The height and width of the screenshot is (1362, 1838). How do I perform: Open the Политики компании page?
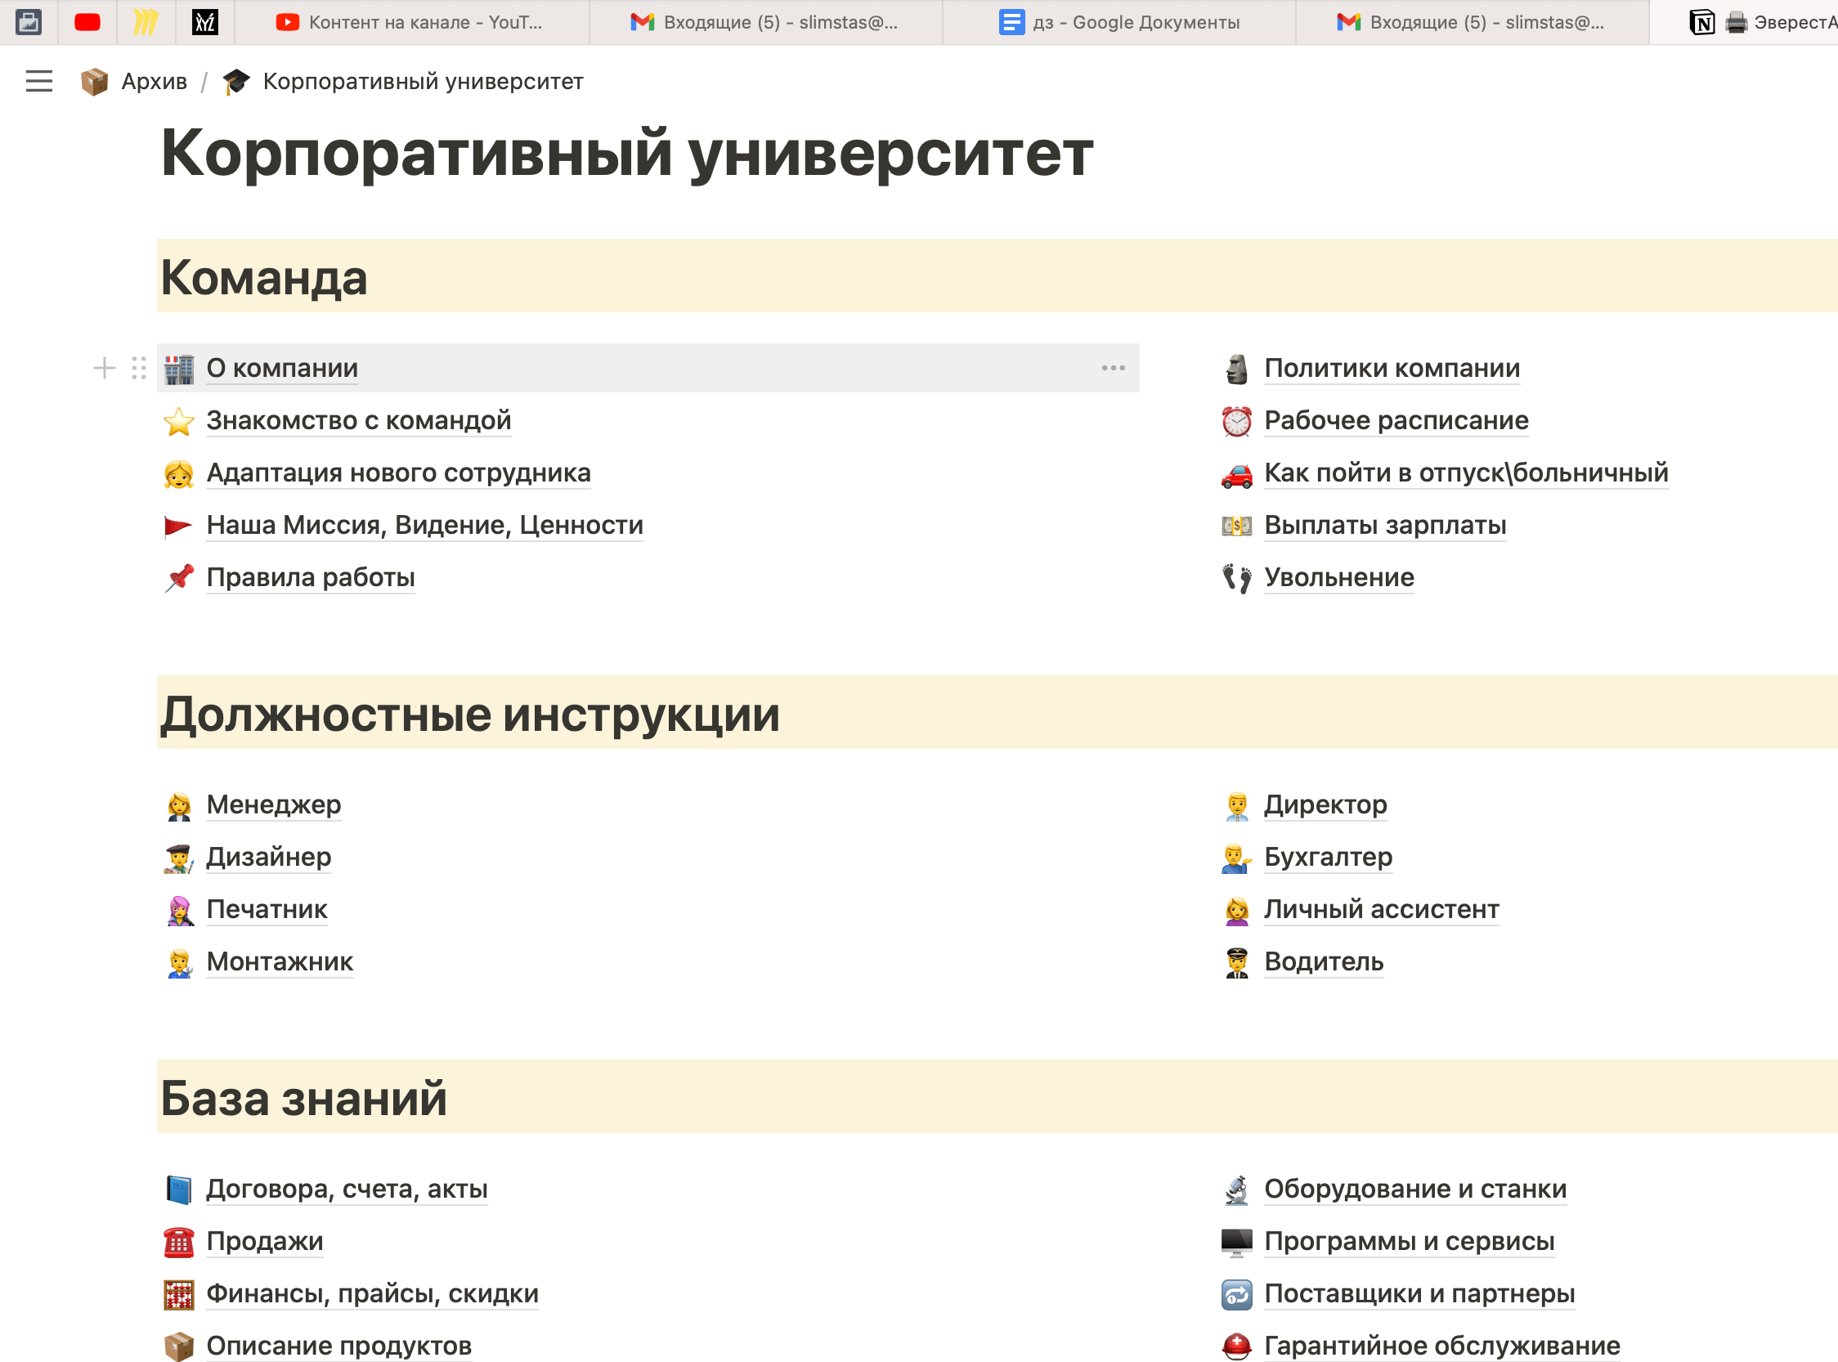pyautogui.click(x=1391, y=368)
